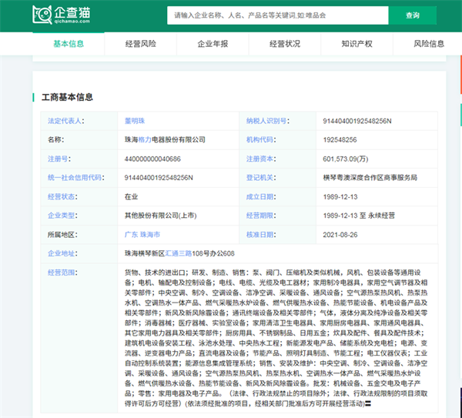Select 横琴粤澳深度合作区商事服务局 text
The width and height of the screenshot is (462, 418).
tap(370, 178)
